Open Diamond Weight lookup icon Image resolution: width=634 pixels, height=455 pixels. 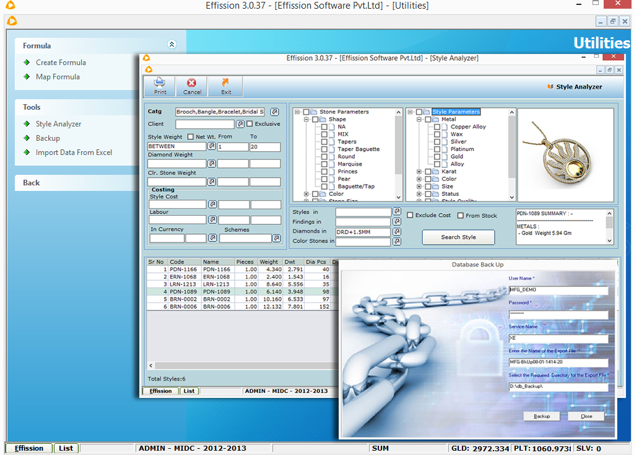[x=212, y=164]
